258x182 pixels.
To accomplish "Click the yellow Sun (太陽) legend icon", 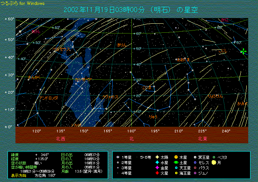I will tap(156, 157).
